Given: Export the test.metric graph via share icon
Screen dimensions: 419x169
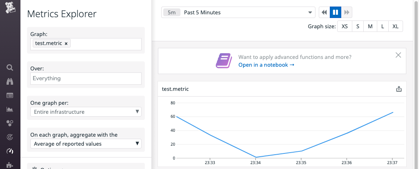Looking at the screenshot, I should tap(399, 89).
